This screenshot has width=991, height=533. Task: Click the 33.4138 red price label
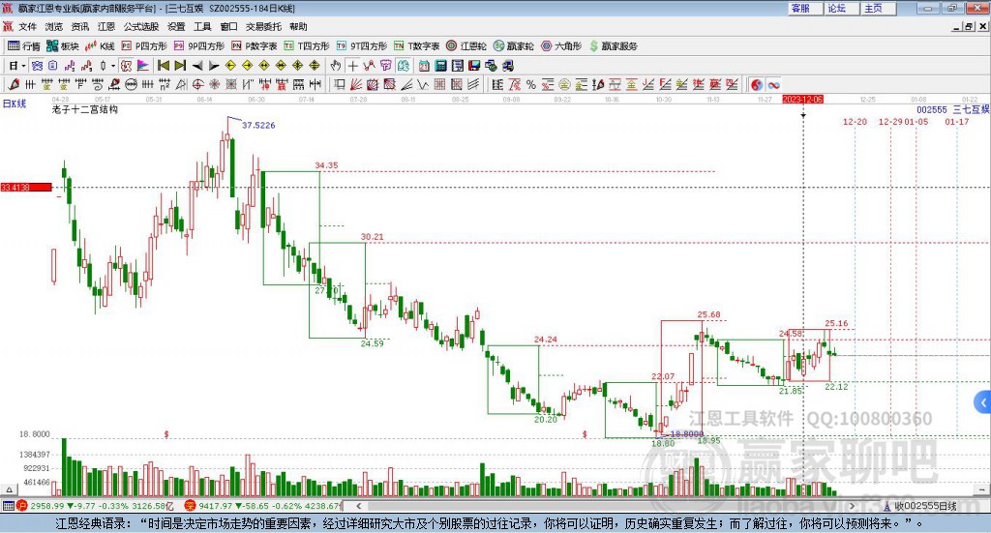[x=26, y=187]
